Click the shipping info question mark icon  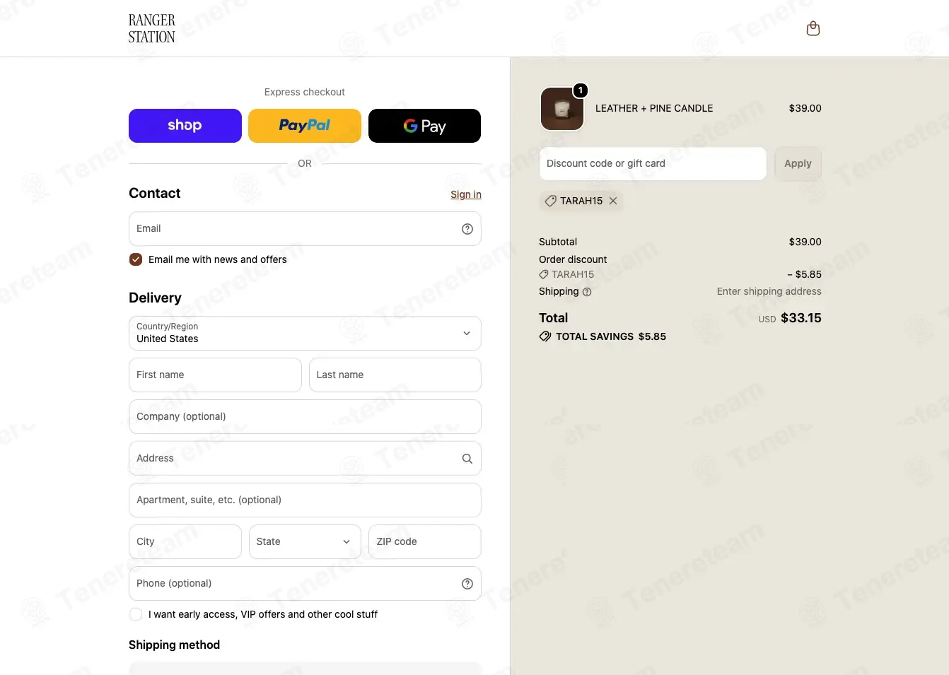(x=587, y=292)
